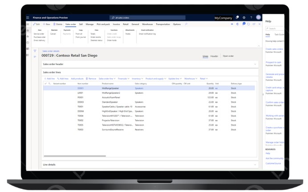
Task: Click the question mark help icon
Action: click(x=251, y=18)
